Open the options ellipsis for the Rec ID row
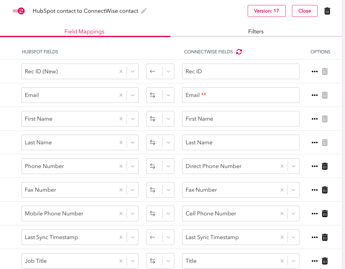Screen dimensions: 345x269 [x=314, y=71]
